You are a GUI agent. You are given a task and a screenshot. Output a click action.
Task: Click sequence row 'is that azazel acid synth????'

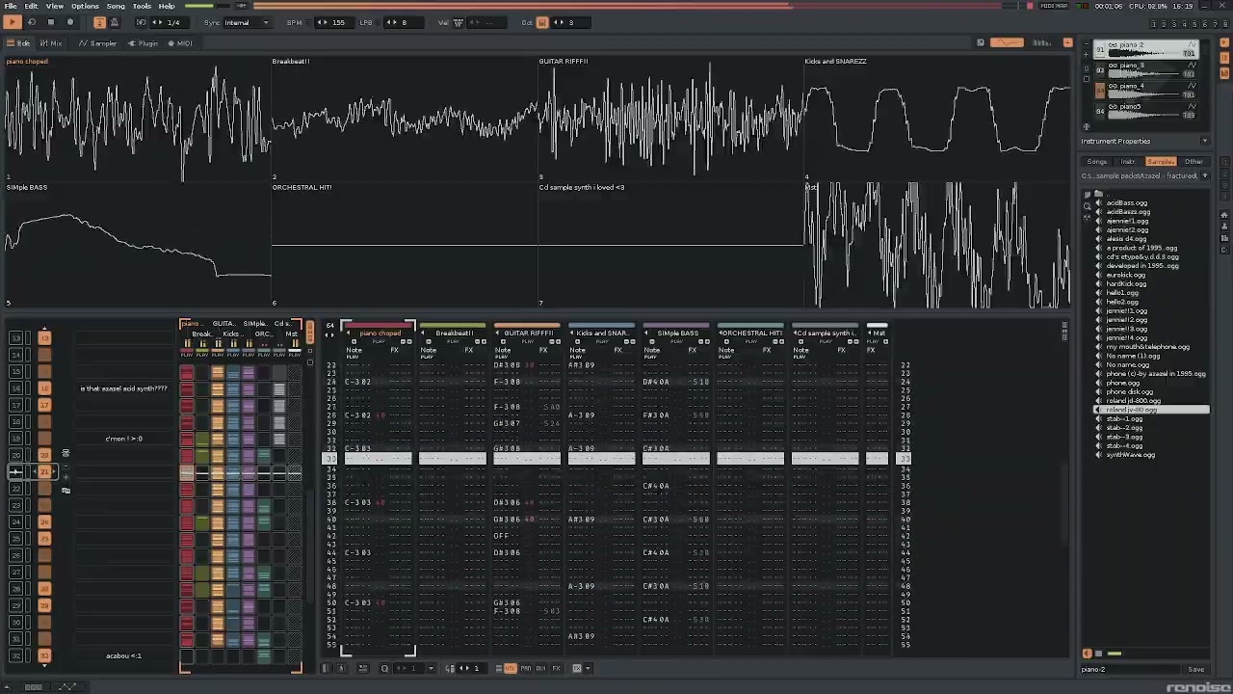tap(123, 388)
